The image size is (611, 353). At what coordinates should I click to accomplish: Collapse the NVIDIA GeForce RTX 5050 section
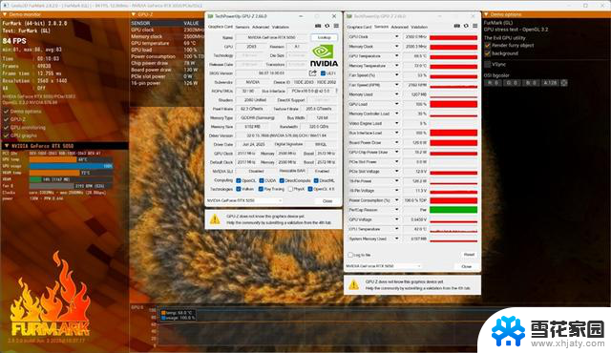(x=7, y=146)
